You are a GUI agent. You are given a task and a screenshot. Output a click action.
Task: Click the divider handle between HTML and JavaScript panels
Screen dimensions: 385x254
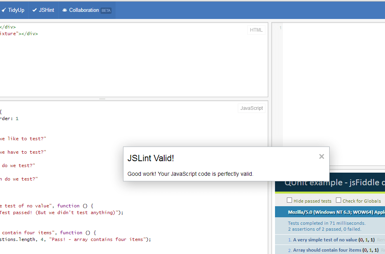pyautogui.click(x=102, y=99)
